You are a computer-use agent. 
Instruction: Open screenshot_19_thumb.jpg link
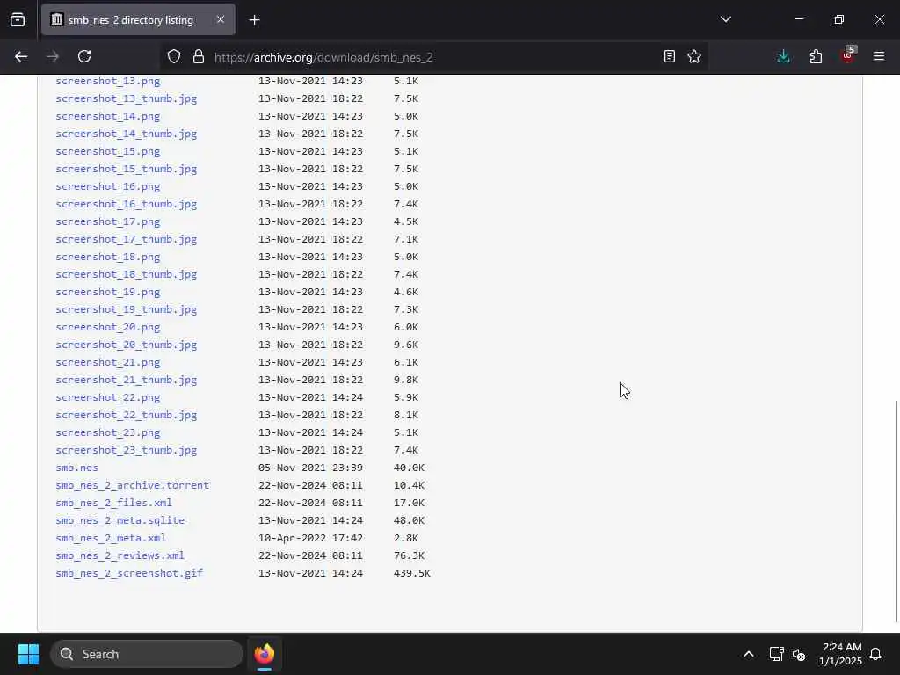pos(127,309)
